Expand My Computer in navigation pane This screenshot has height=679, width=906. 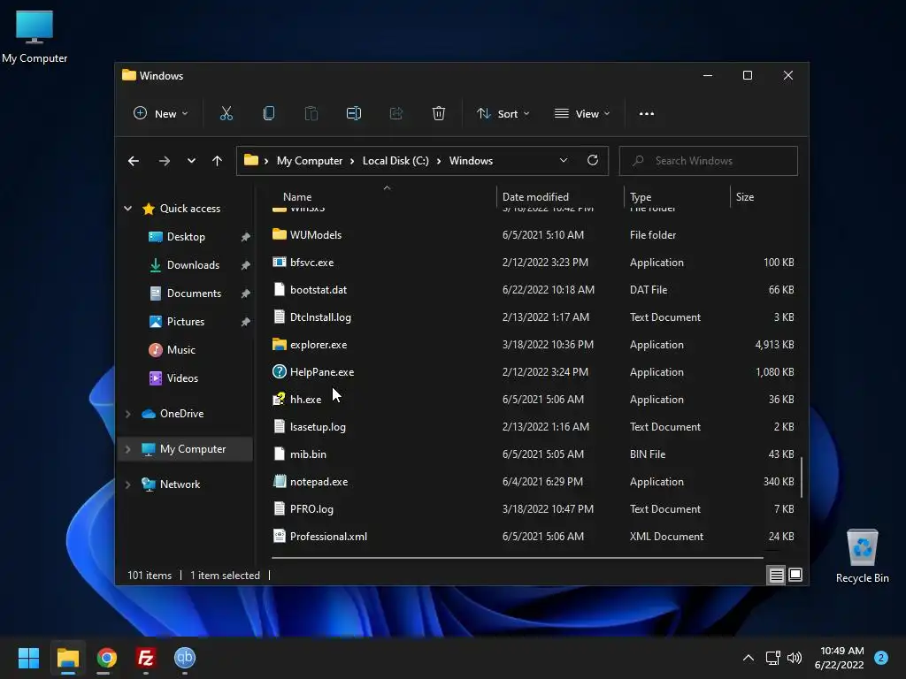(x=127, y=449)
